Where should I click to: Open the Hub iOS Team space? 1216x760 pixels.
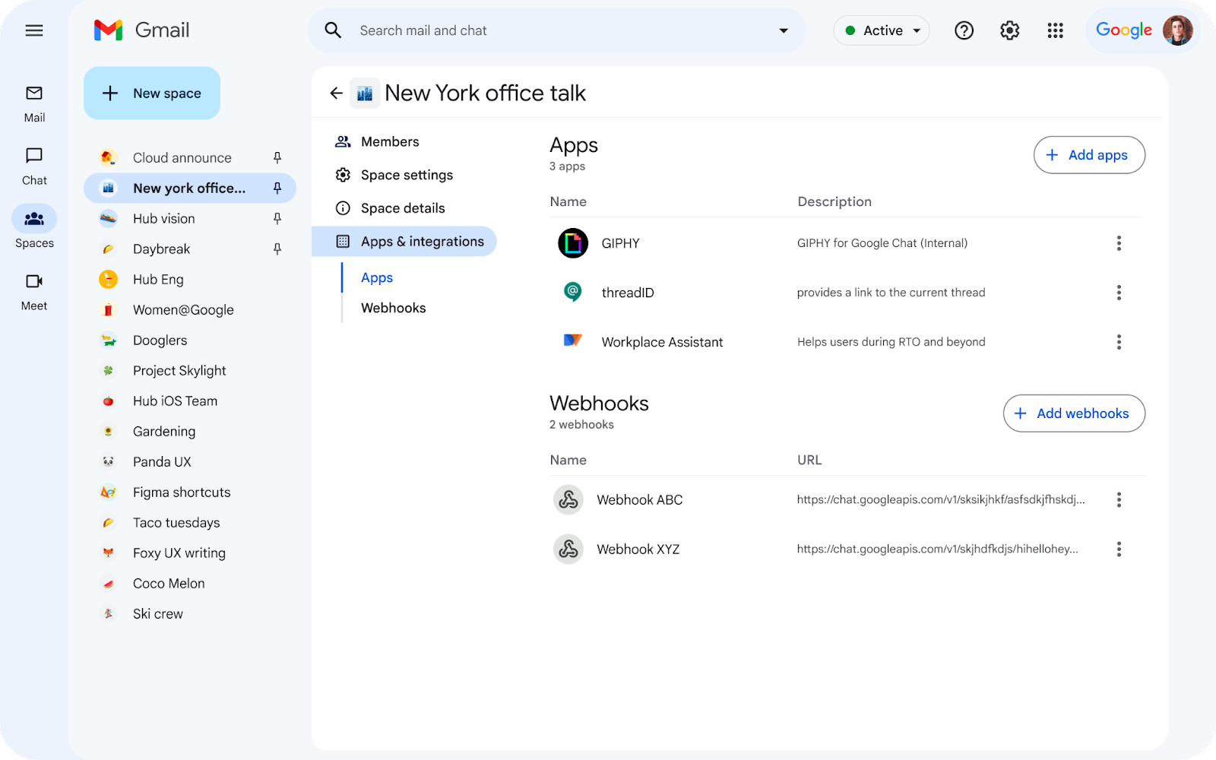pos(190,401)
